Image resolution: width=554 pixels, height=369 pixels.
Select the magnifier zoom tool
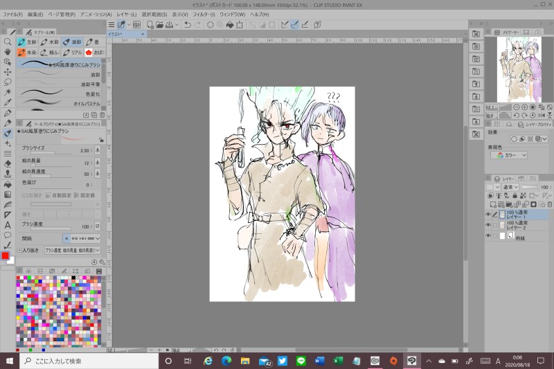pos(8,42)
